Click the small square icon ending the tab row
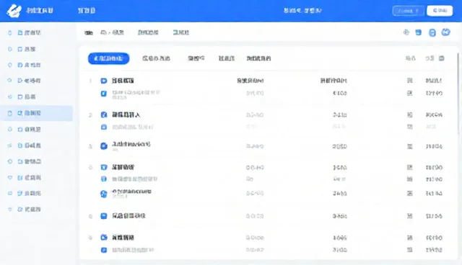Image resolution: width=462 pixels, height=265 pixels. (x=441, y=58)
